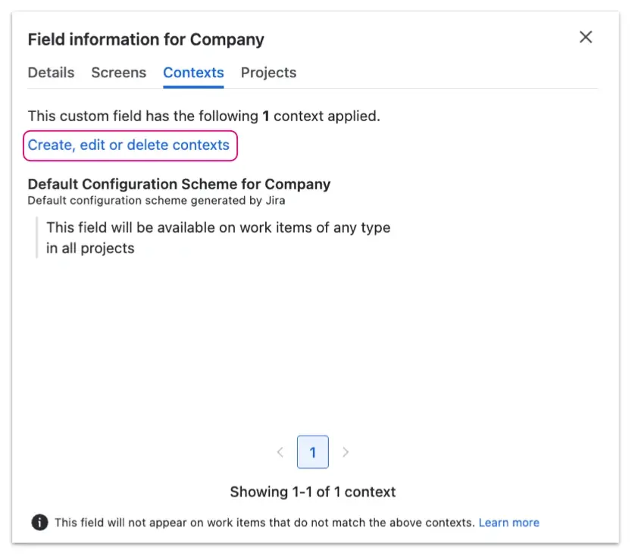Click the Showing 1-1 of 1 label
The height and width of the screenshot is (559, 635).
(312, 492)
